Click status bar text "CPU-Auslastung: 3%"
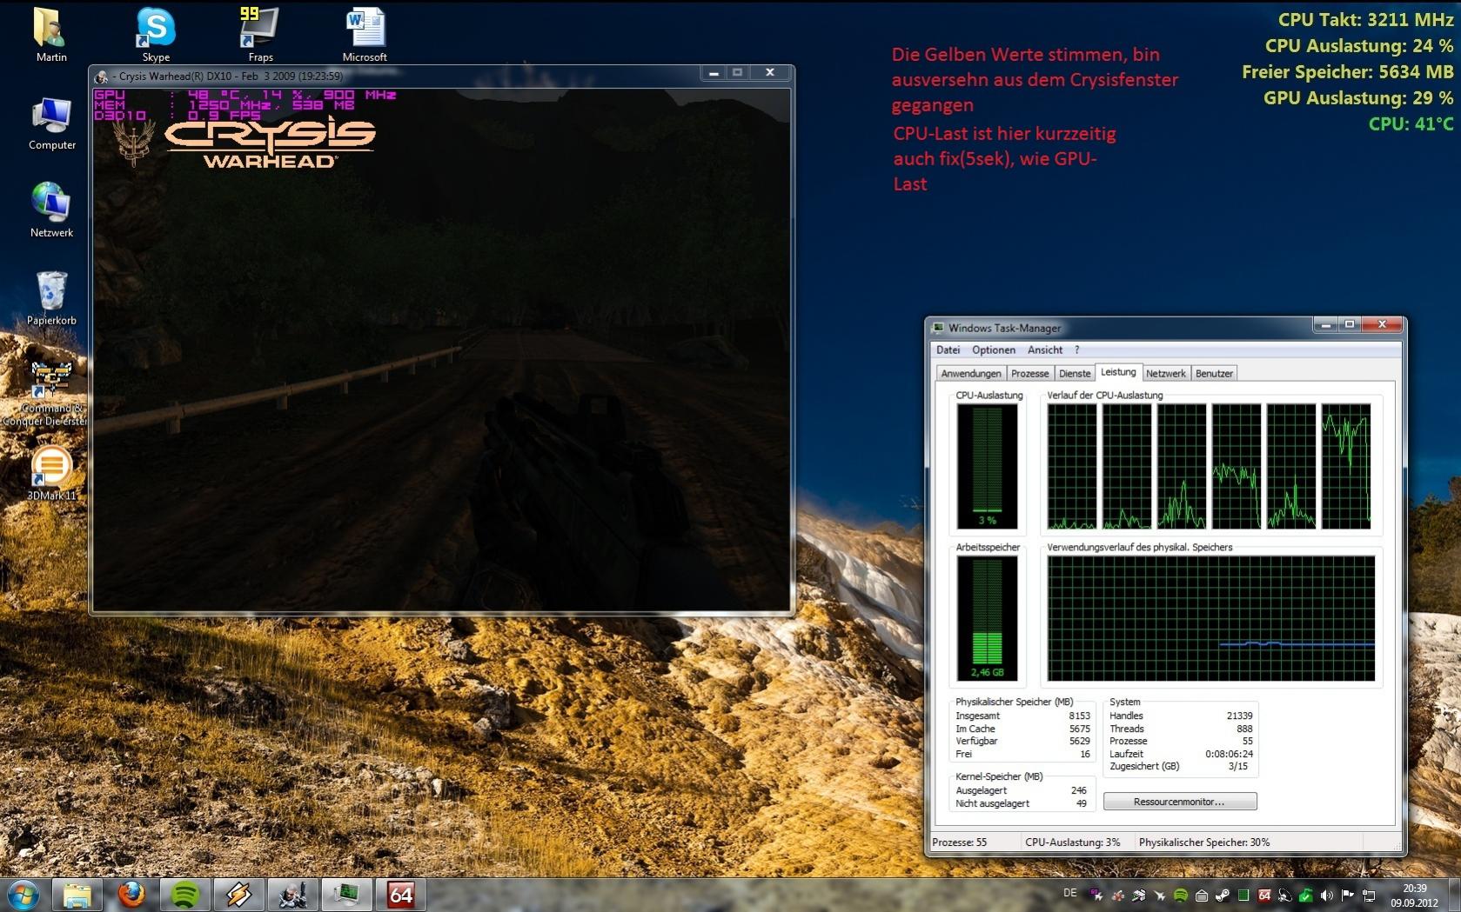The width and height of the screenshot is (1461, 912). point(1072,842)
